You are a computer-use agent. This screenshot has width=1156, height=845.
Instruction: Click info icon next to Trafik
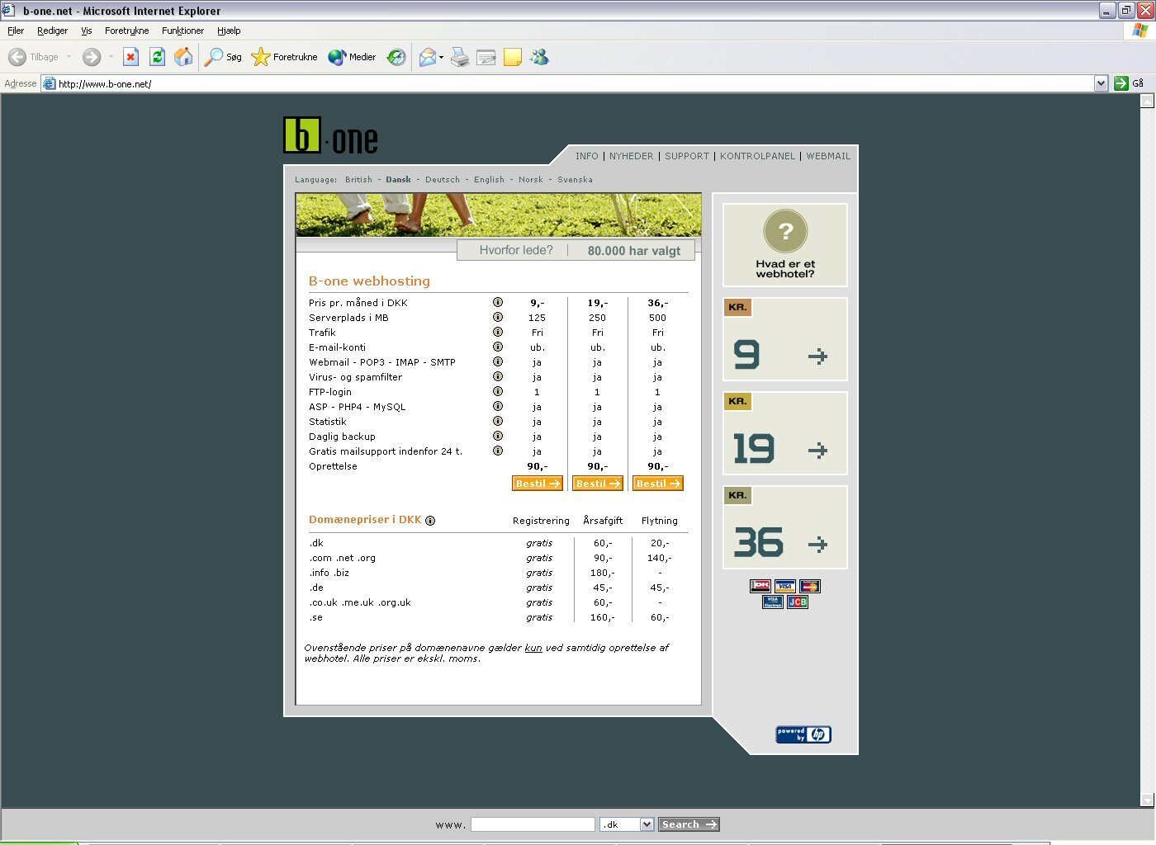498,332
